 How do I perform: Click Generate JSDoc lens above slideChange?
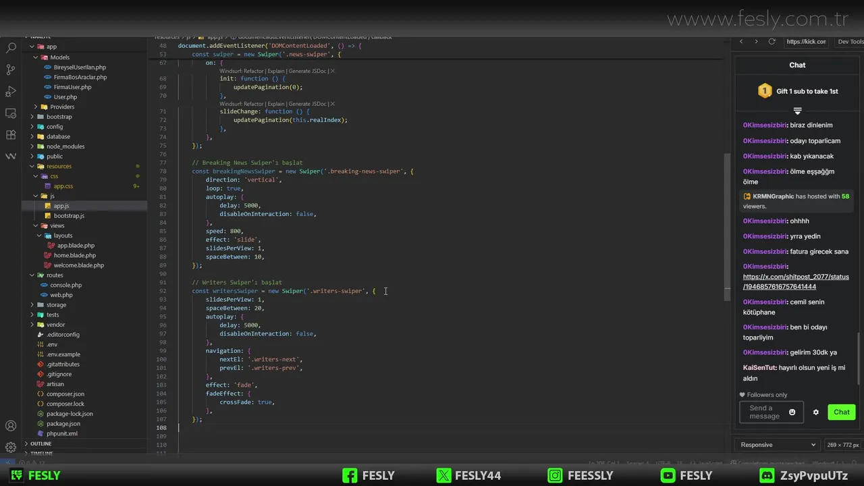click(308, 104)
